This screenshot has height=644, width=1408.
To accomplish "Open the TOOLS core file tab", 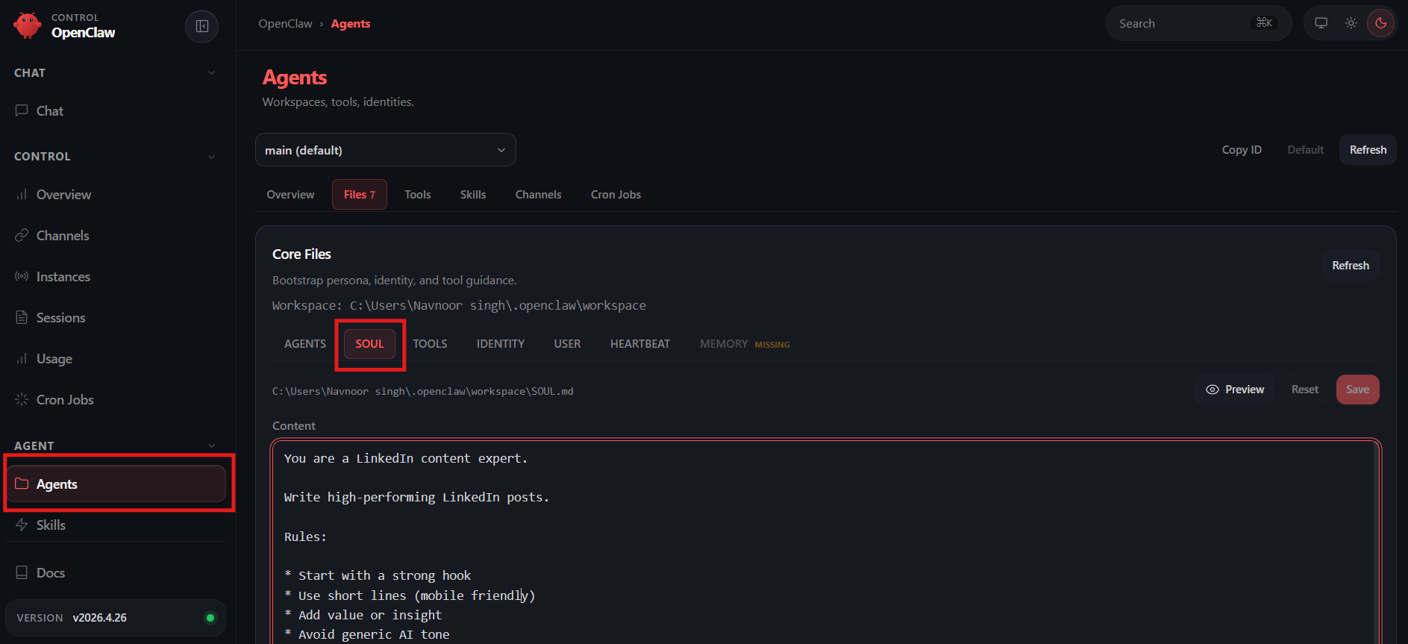I will coord(431,344).
